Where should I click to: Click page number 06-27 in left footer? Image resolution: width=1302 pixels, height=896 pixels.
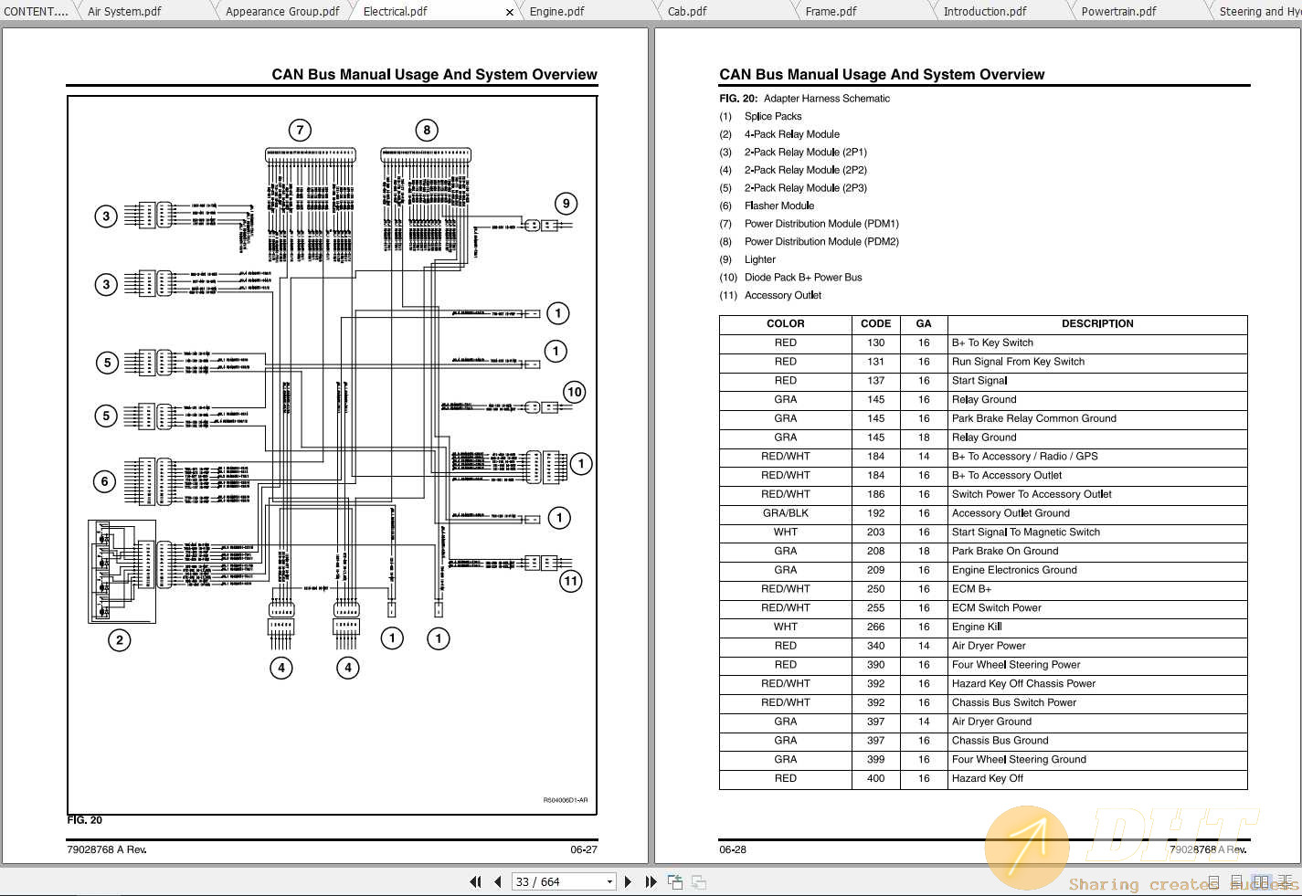[x=584, y=849]
